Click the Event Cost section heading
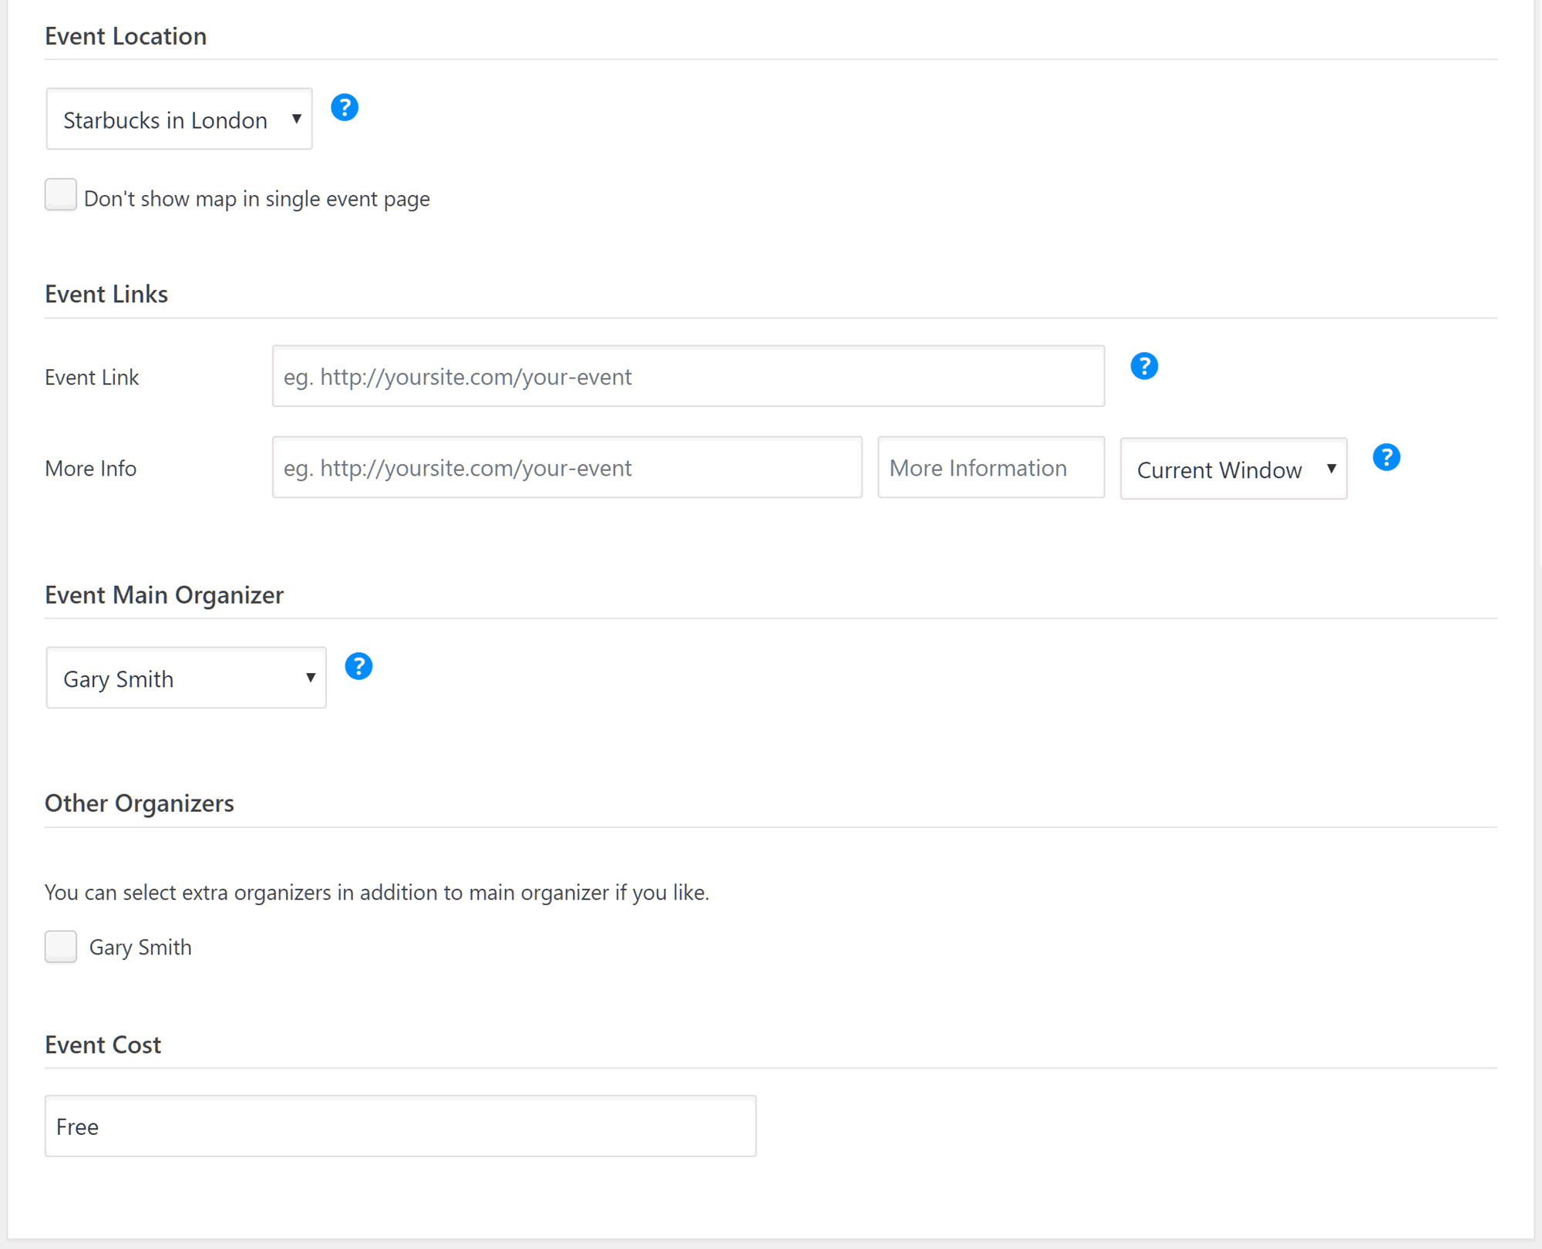This screenshot has height=1249, width=1542. click(x=103, y=1045)
